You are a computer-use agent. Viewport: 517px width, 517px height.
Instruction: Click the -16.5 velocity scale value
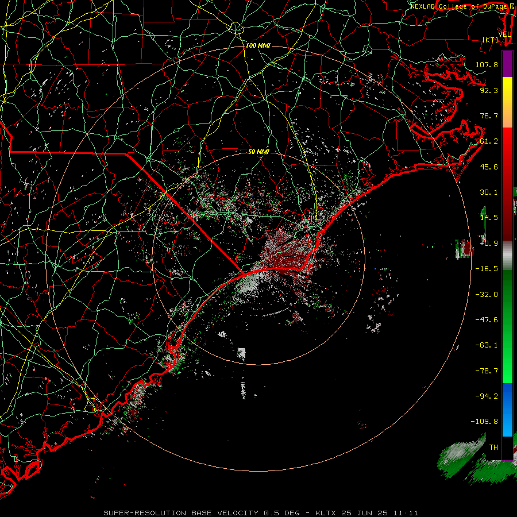tap(487, 269)
